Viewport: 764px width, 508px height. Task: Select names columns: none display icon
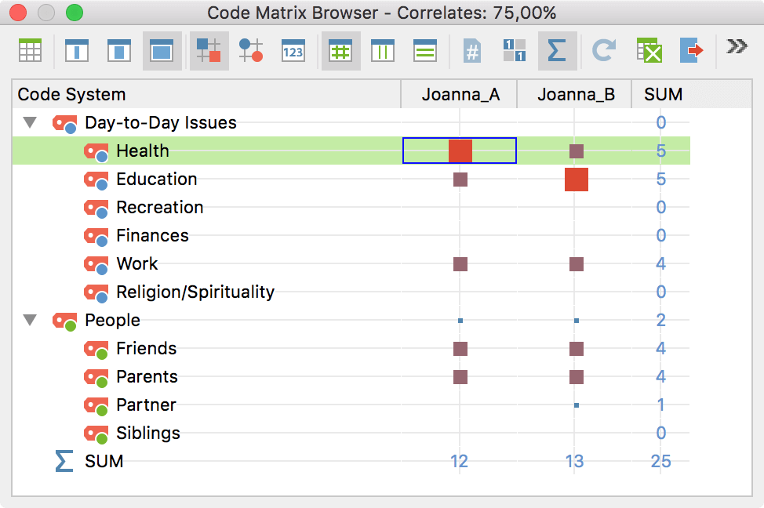click(x=77, y=51)
